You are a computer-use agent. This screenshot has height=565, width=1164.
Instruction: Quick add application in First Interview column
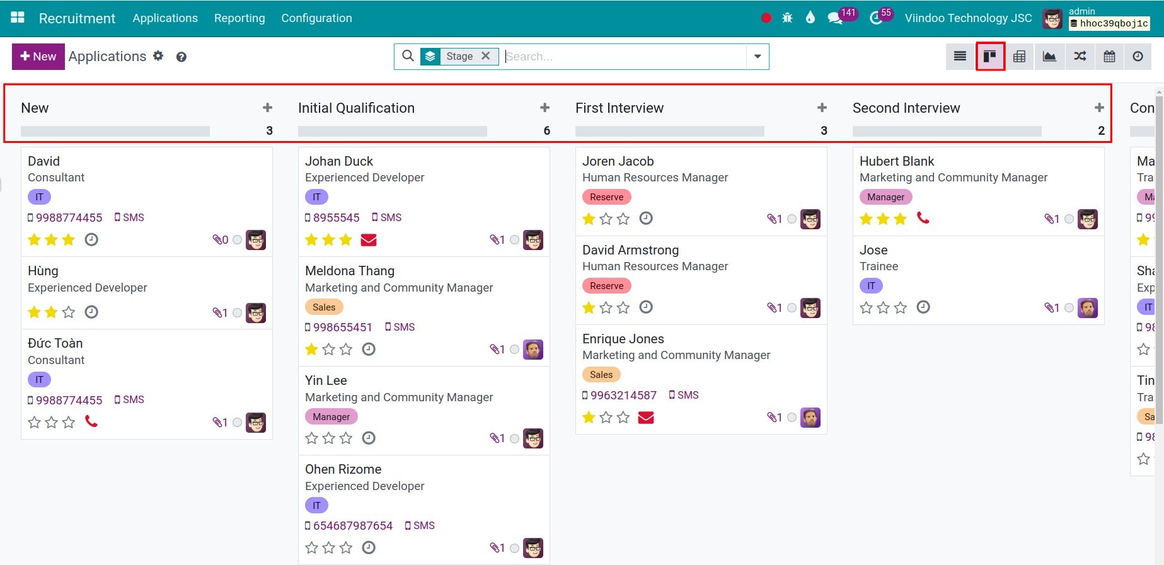pos(822,108)
